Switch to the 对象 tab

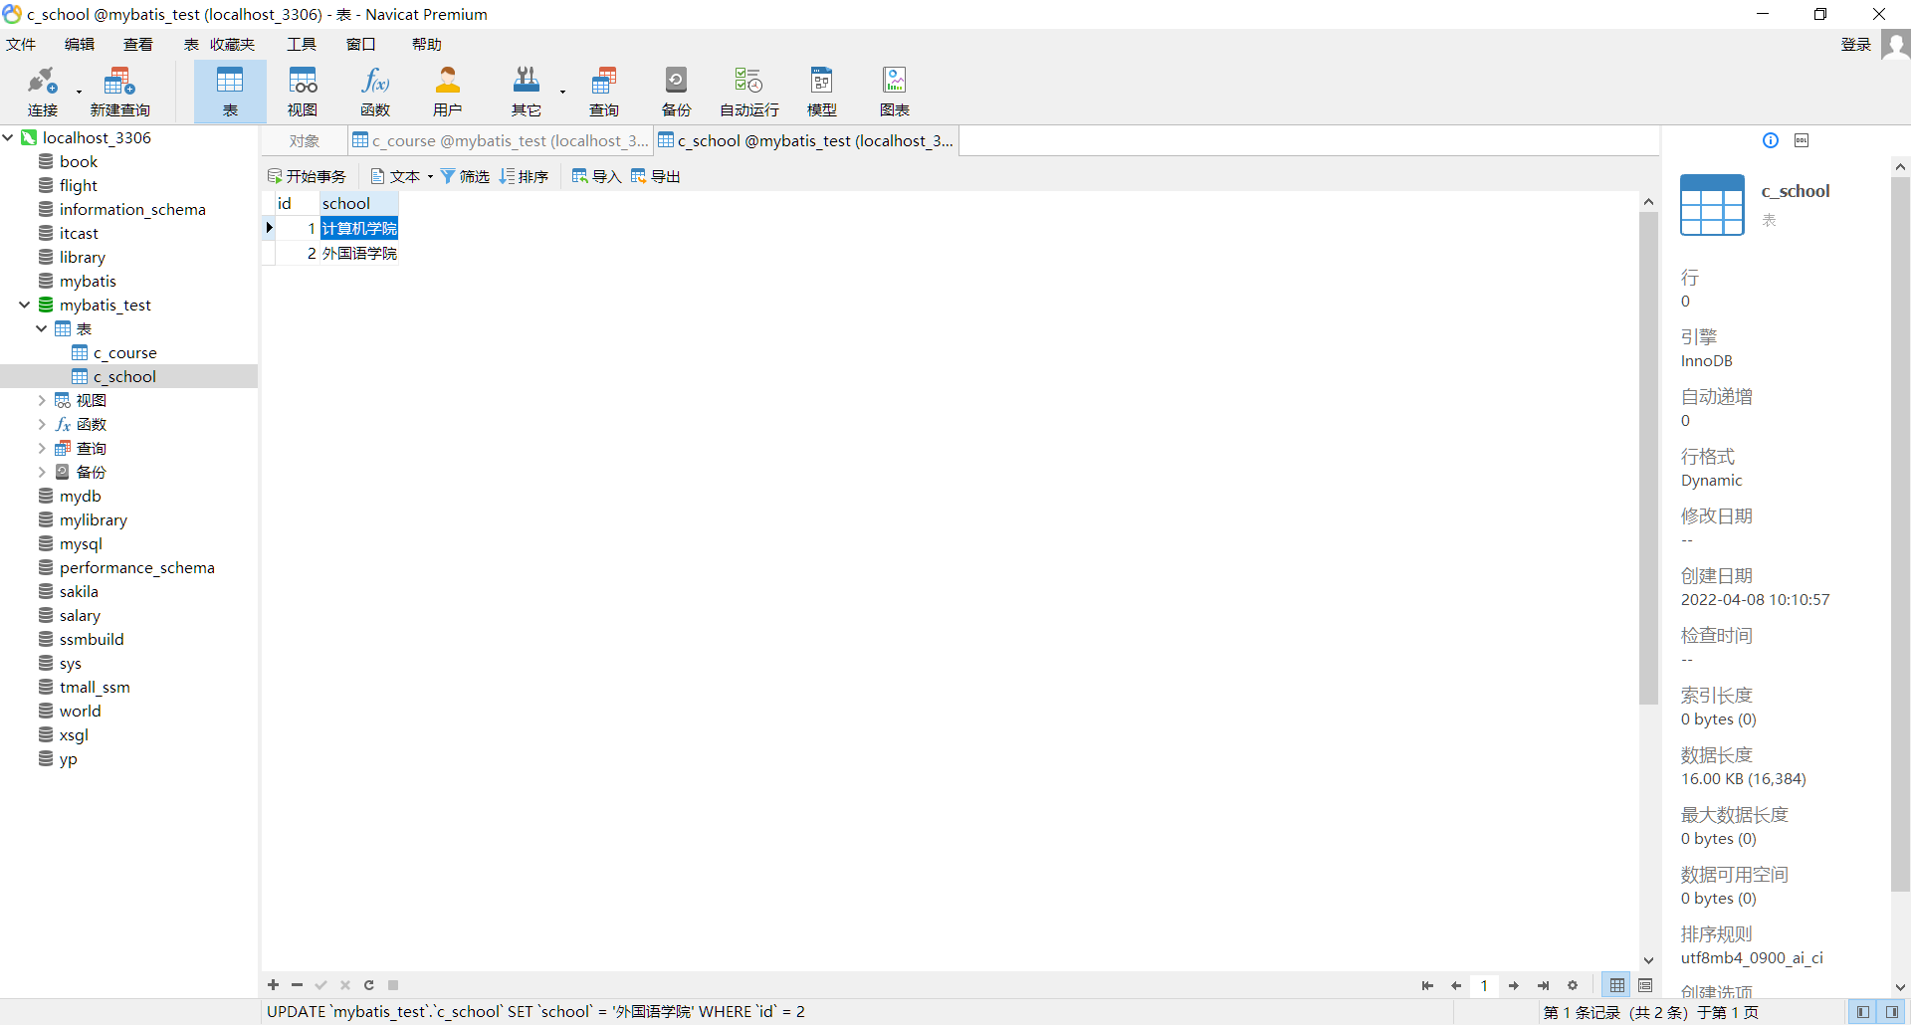tap(305, 141)
